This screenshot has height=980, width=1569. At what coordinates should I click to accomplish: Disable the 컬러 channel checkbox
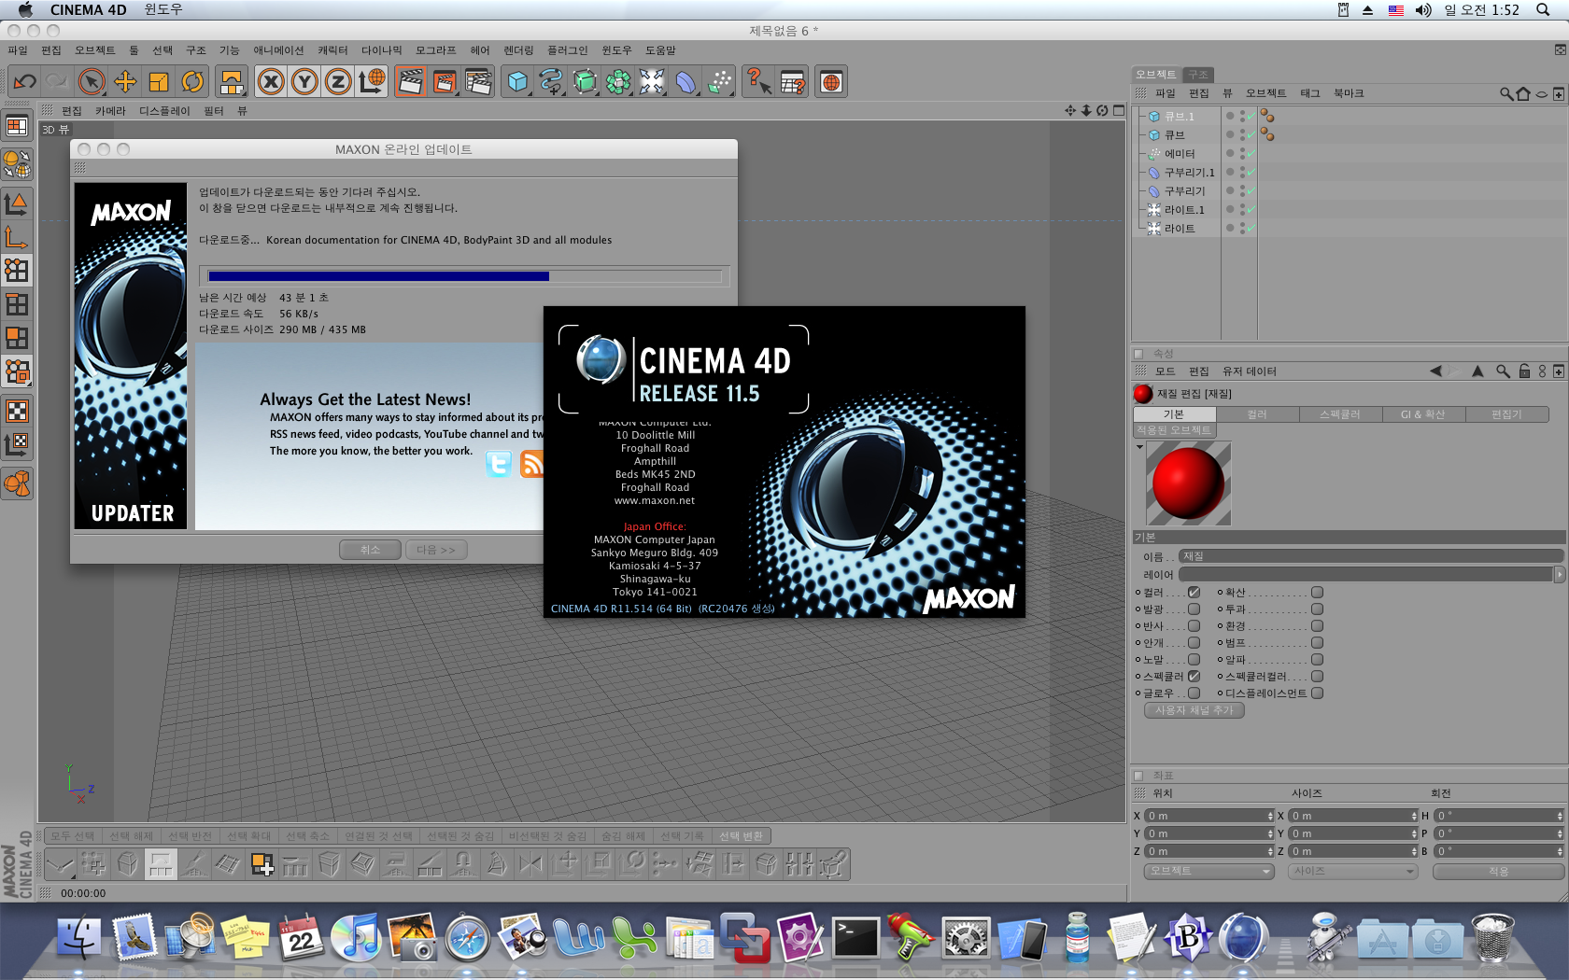tap(1194, 593)
